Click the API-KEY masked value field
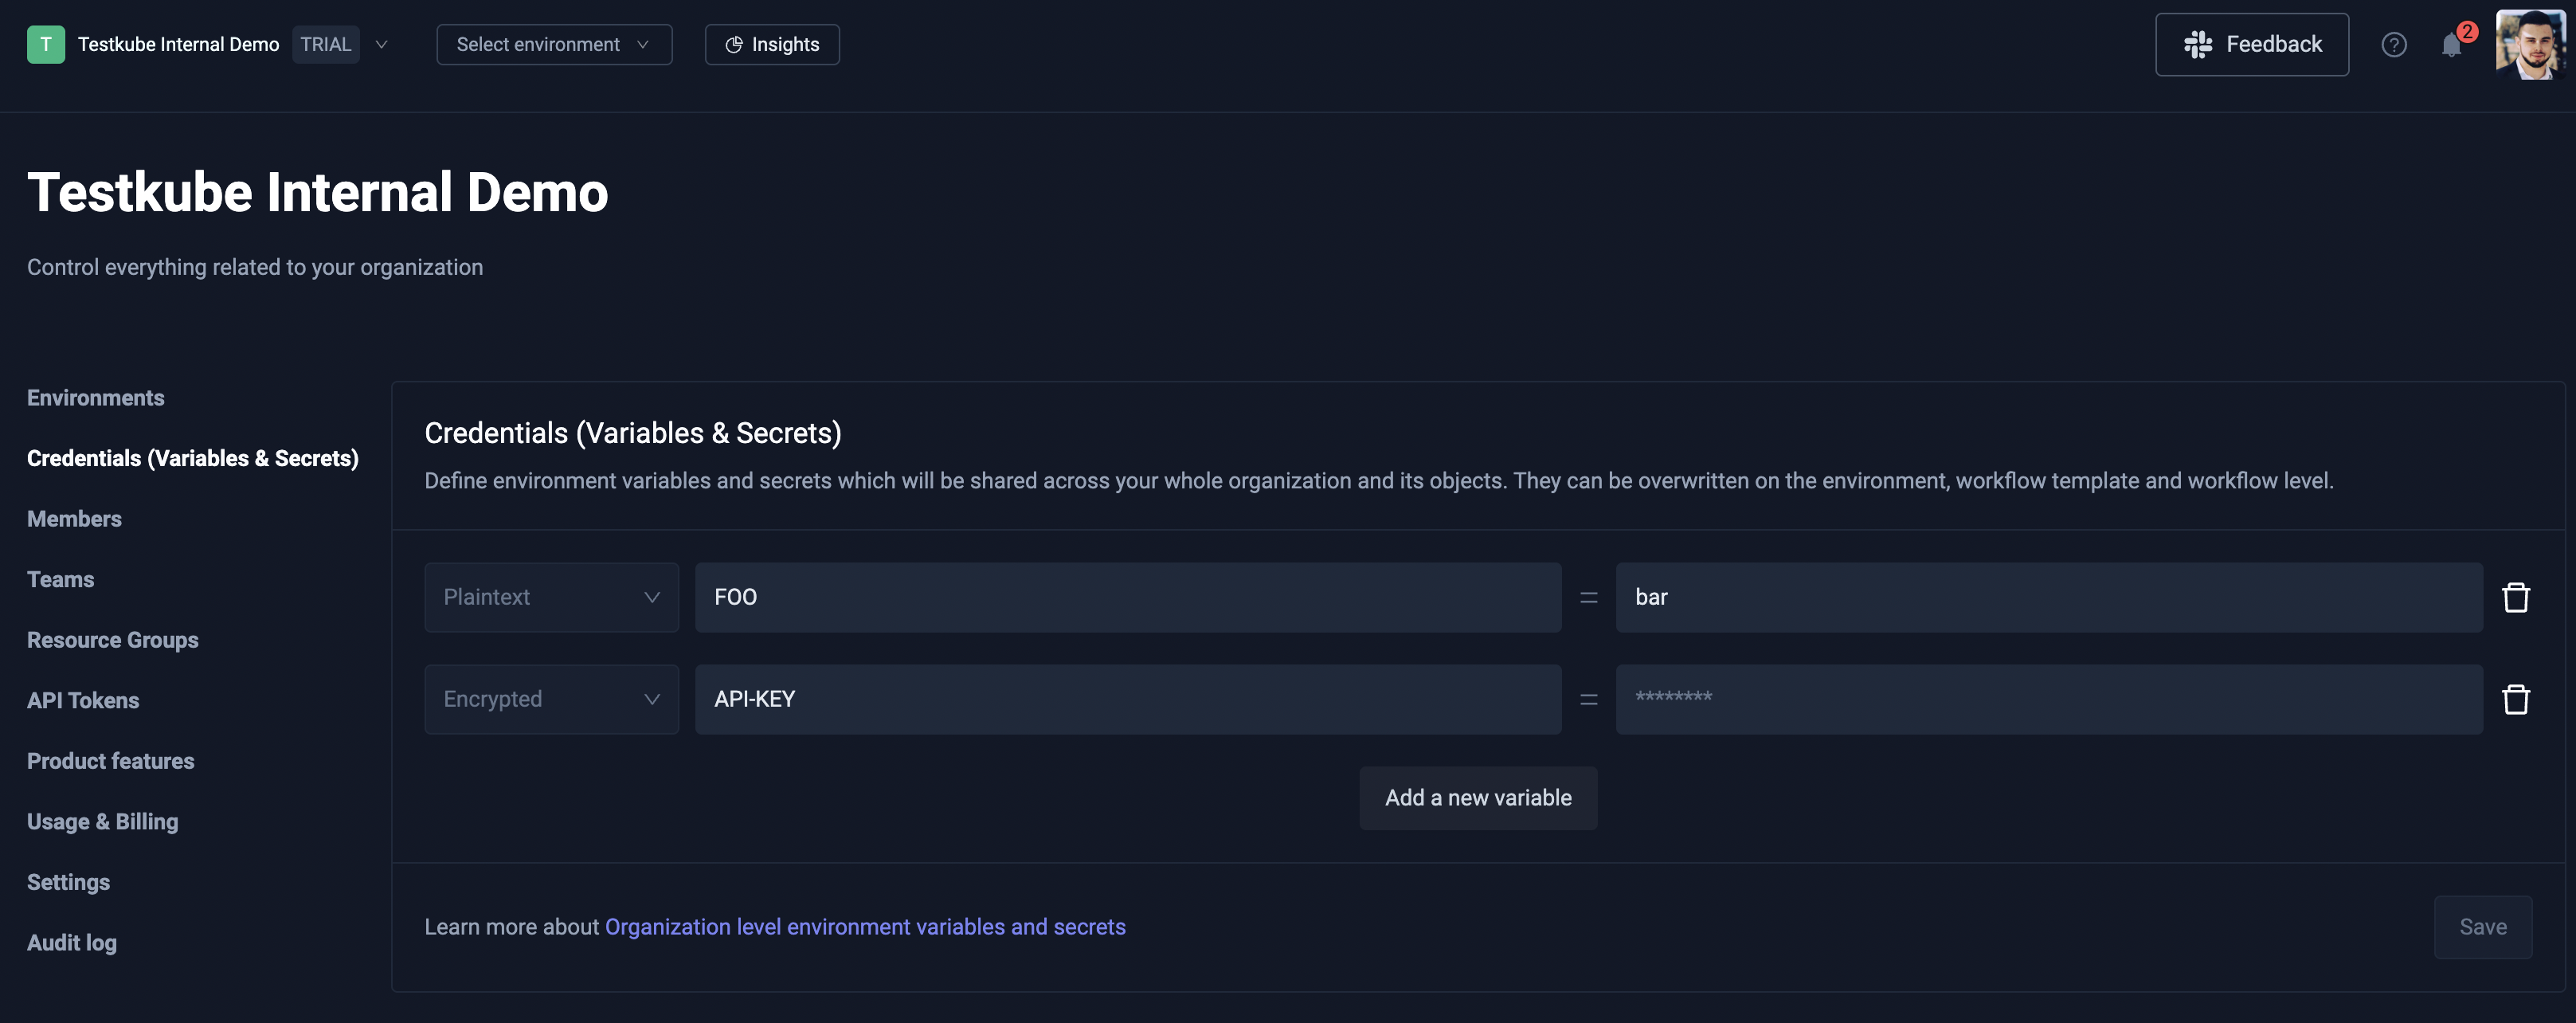Screen dimensions: 2576x1023 coord(2048,699)
